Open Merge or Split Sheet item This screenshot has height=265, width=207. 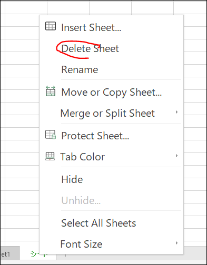click(x=112, y=113)
